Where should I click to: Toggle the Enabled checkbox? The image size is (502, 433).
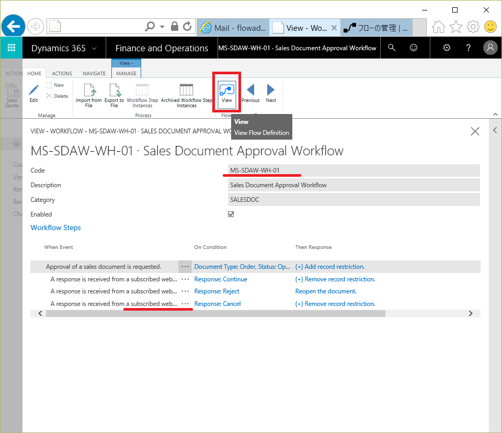tap(231, 214)
